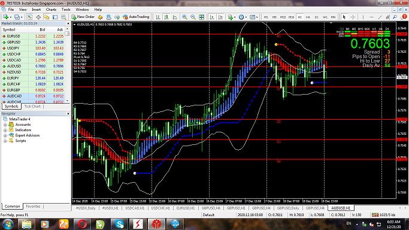This screenshot has height=230, width=409.
Task: Select the arrow cursor tool
Action: tap(344, 17)
